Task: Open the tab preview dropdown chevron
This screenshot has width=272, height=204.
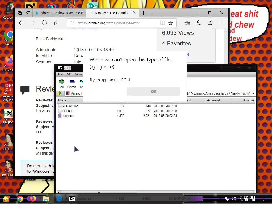Action: click(152, 13)
